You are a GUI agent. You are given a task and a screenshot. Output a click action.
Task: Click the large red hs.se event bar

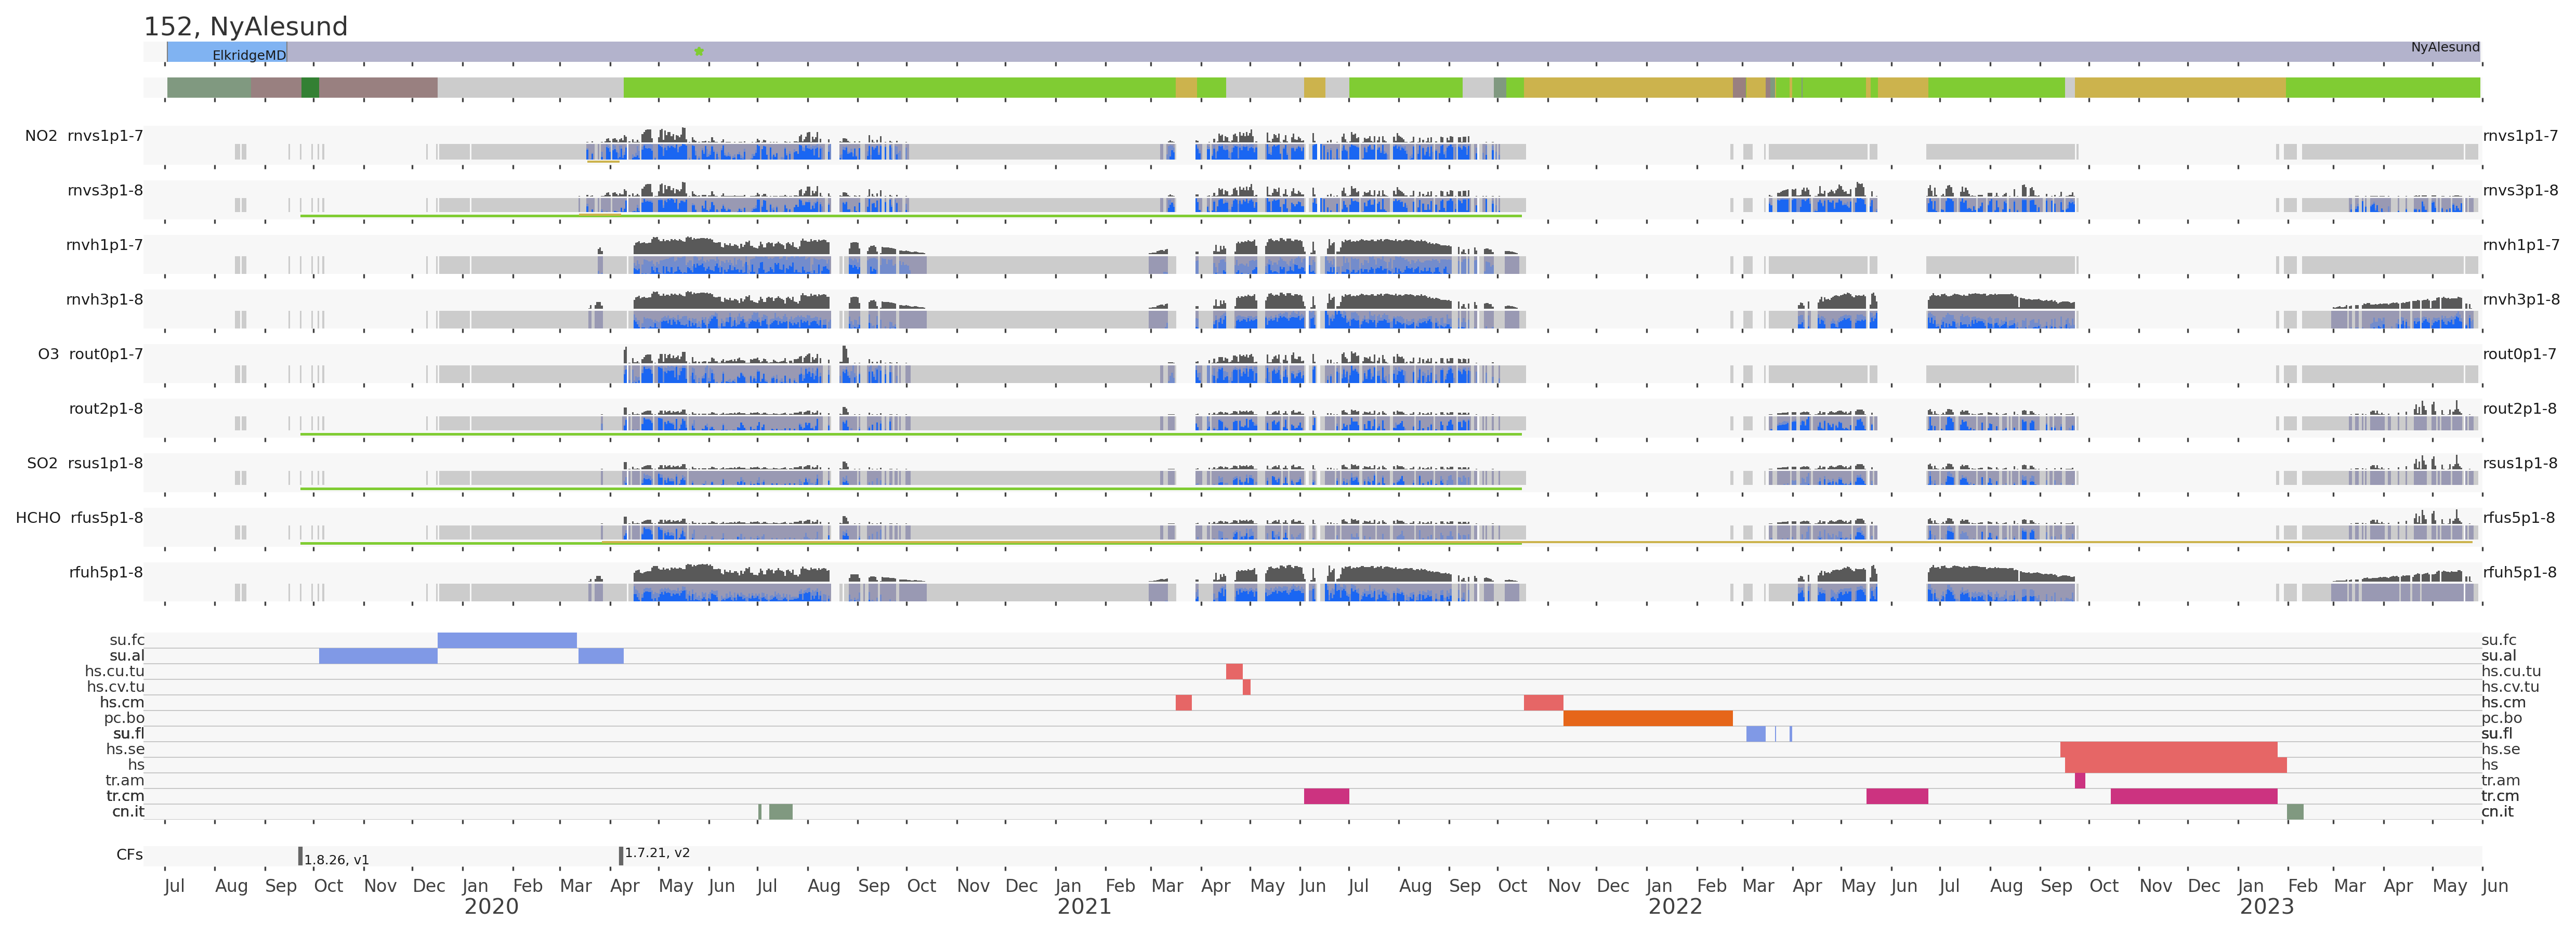coord(2168,749)
